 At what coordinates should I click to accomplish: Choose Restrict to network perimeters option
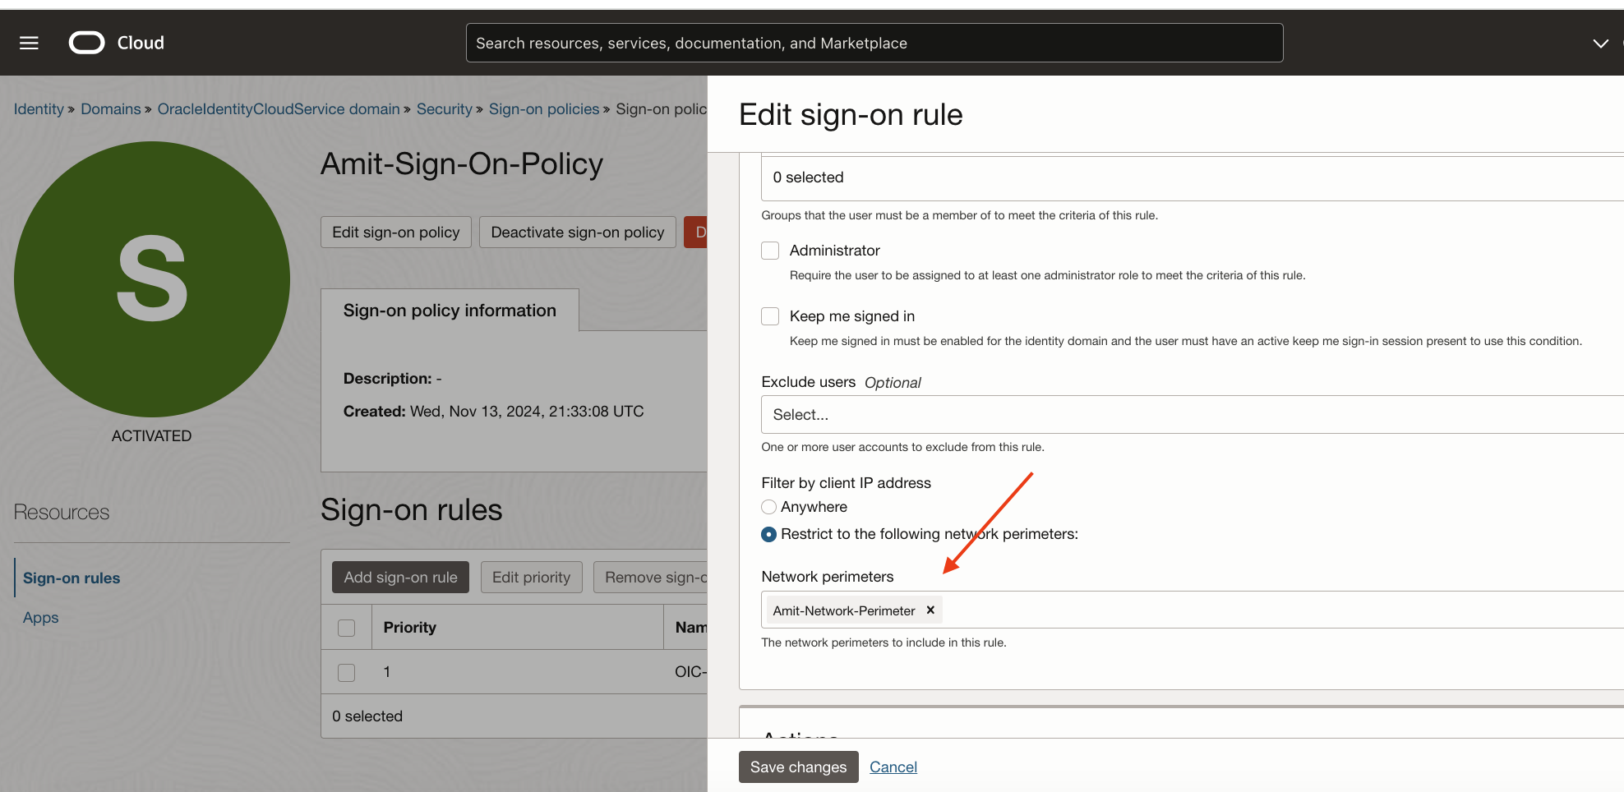pos(768,534)
